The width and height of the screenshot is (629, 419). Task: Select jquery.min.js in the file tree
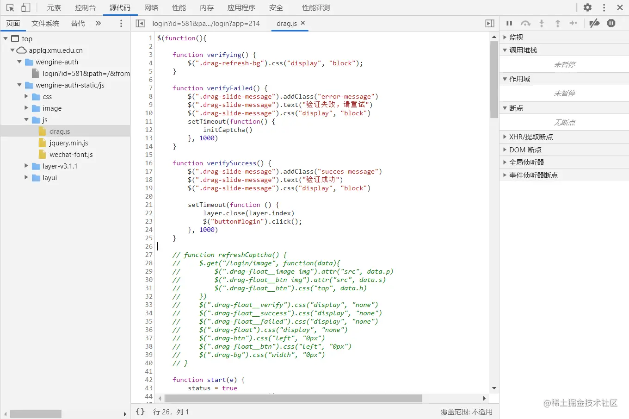click(x=69, y=143)
